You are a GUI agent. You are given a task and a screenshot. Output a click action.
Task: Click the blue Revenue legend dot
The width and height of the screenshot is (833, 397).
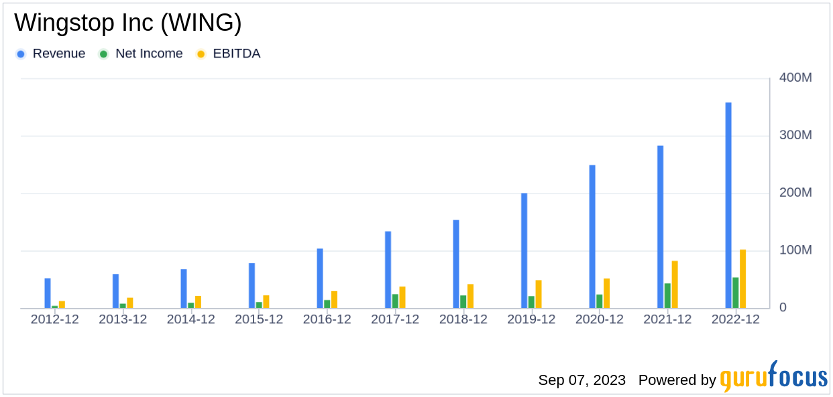(21, 54)
